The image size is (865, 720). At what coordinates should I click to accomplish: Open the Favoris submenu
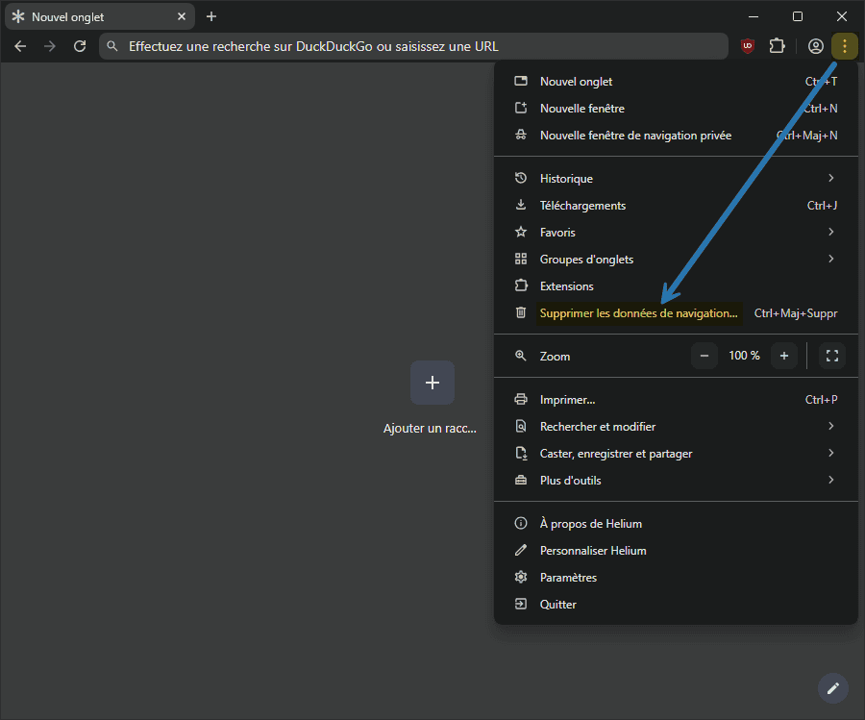coord(676,233)
